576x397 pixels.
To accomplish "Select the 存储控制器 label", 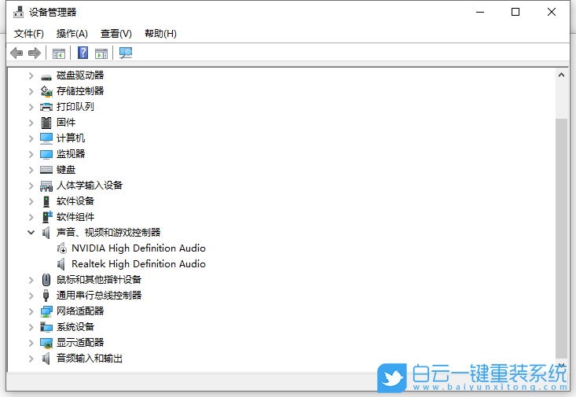I will (x=80, y=91).
